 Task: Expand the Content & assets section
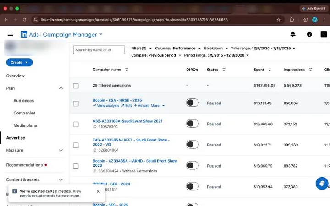click(x=61, y=179)
